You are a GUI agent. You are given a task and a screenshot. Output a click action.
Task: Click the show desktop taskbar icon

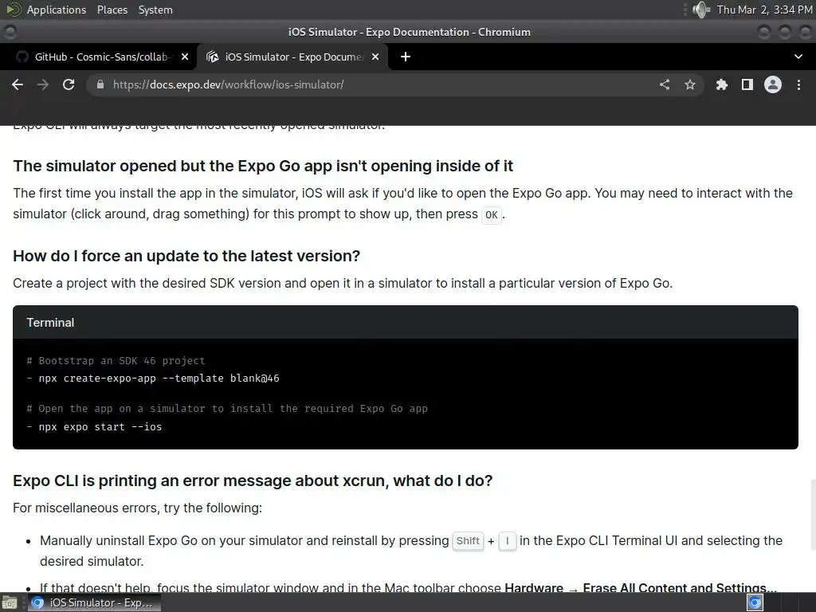[x=10, y=603]
